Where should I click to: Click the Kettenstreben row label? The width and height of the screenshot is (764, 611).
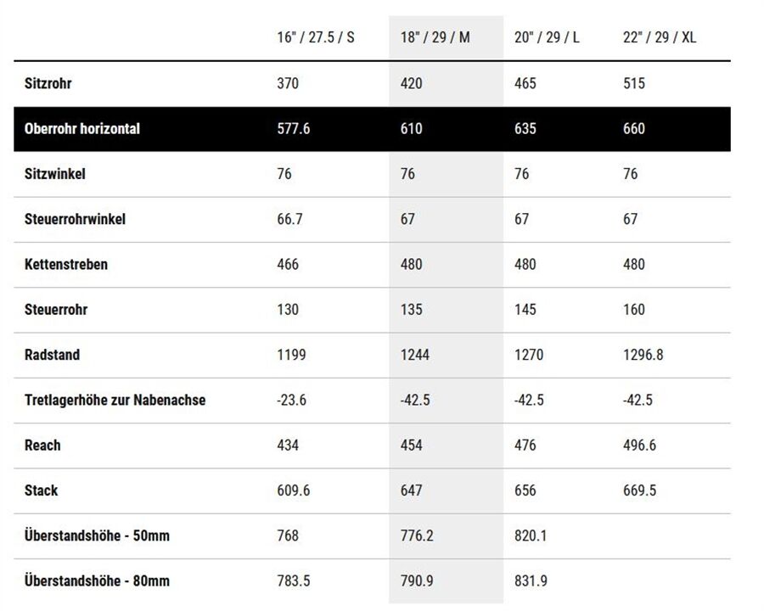click(66, 265)
